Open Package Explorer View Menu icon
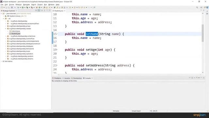This screenshot has width=209, height=118. pyautogui.click(x=44, y=10)
